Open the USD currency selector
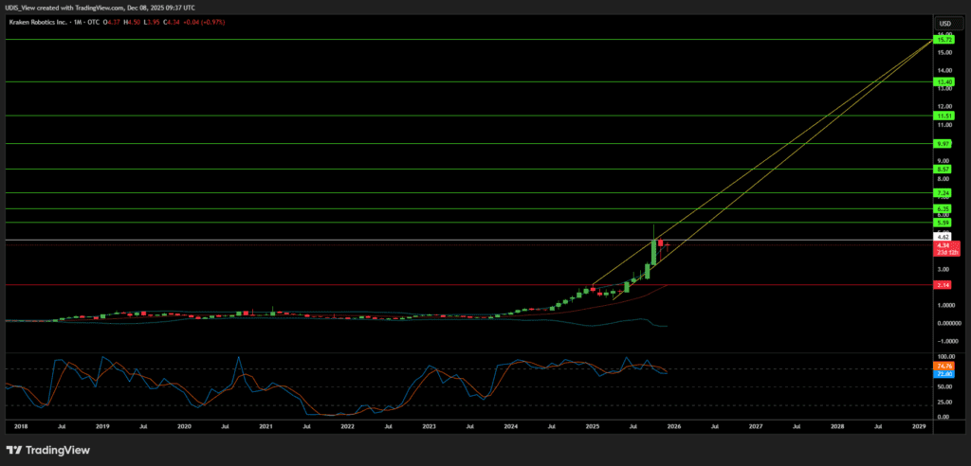 point(944,23)
